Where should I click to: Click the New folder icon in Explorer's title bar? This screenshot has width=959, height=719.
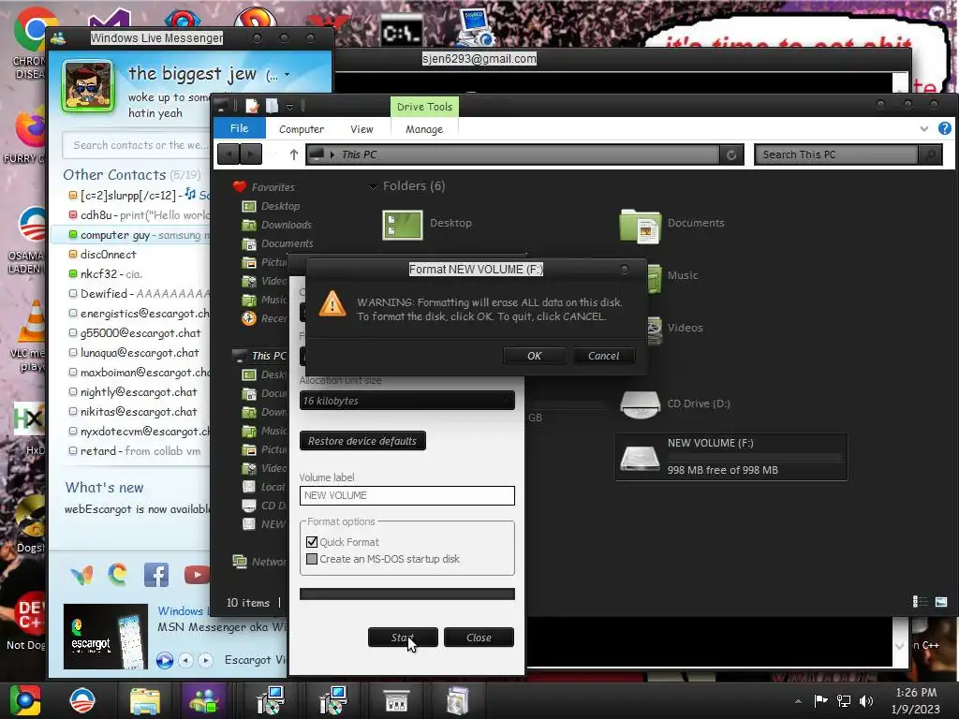tap(272, 106)
